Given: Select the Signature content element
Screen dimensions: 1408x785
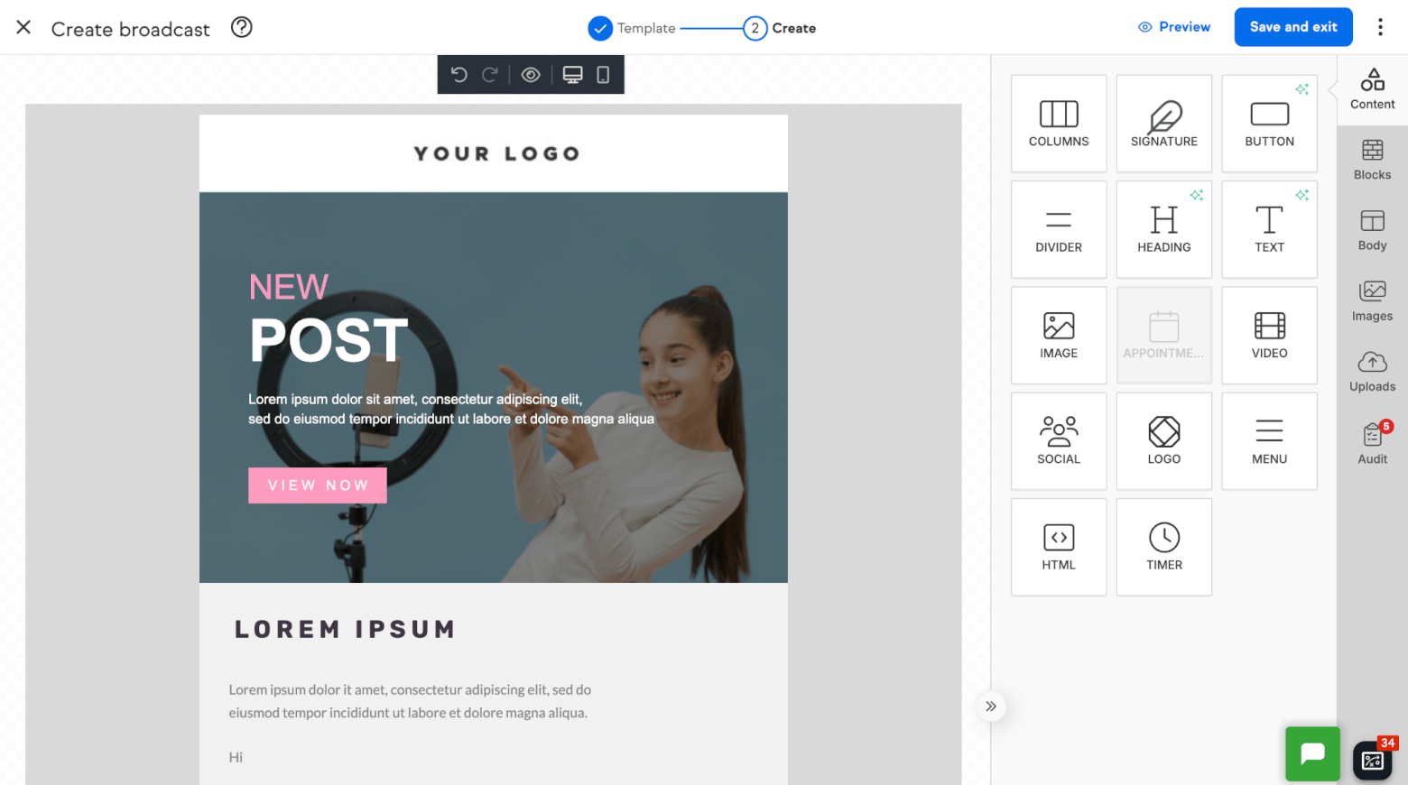Looking at the screenshot, I should click(x=1163, y=124).
